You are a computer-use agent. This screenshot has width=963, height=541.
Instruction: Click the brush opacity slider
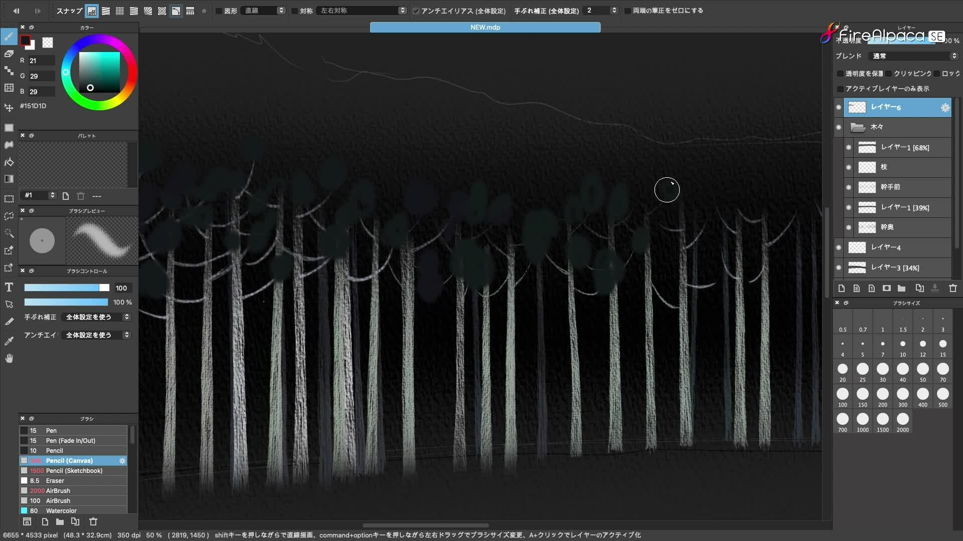coord(66,303)
